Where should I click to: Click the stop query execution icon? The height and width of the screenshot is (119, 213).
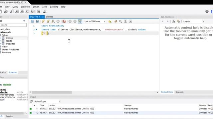pos(58,21)
